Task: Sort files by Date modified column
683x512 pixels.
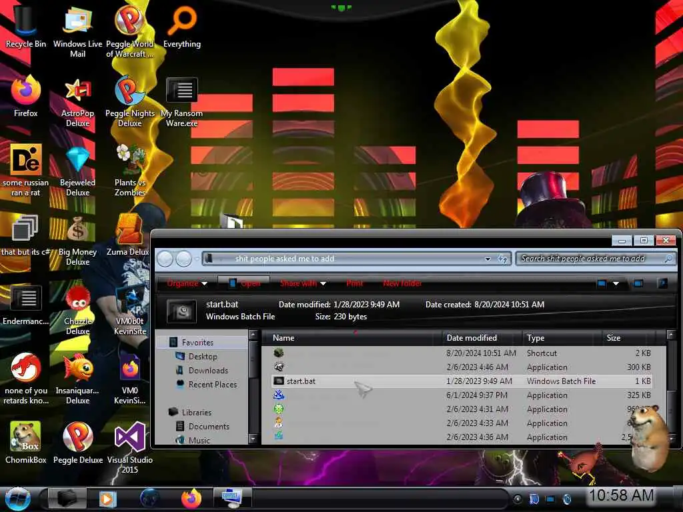Action: point(482,338)
